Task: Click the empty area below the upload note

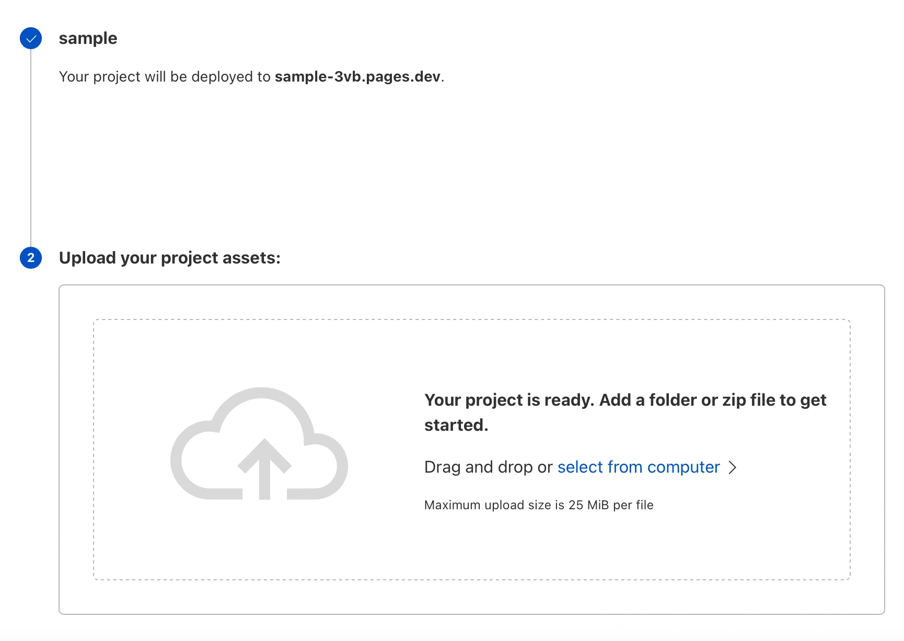Action: click(x=538, y=546)
